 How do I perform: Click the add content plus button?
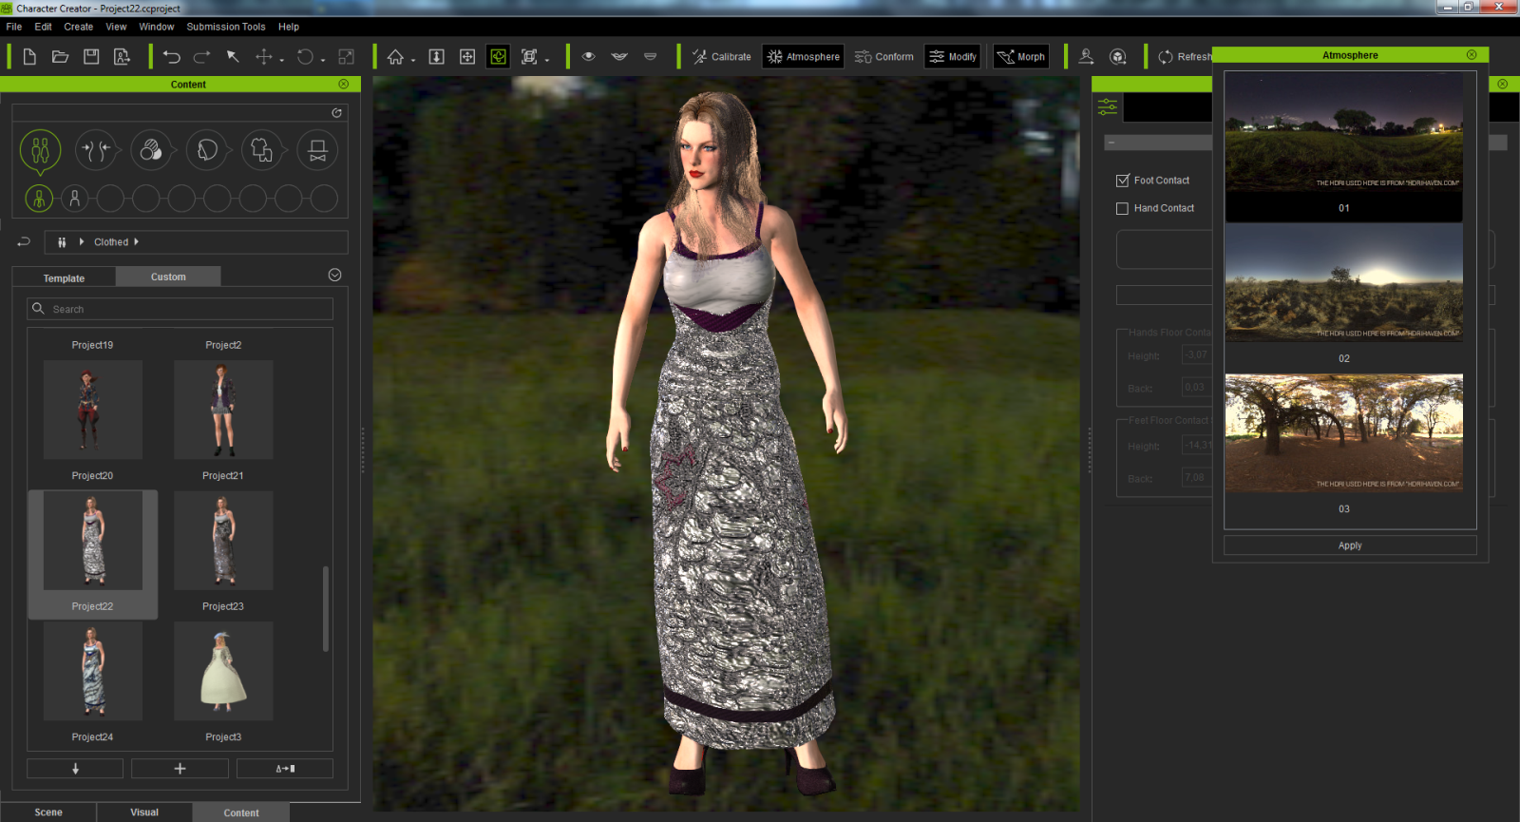tap(180, 769)
